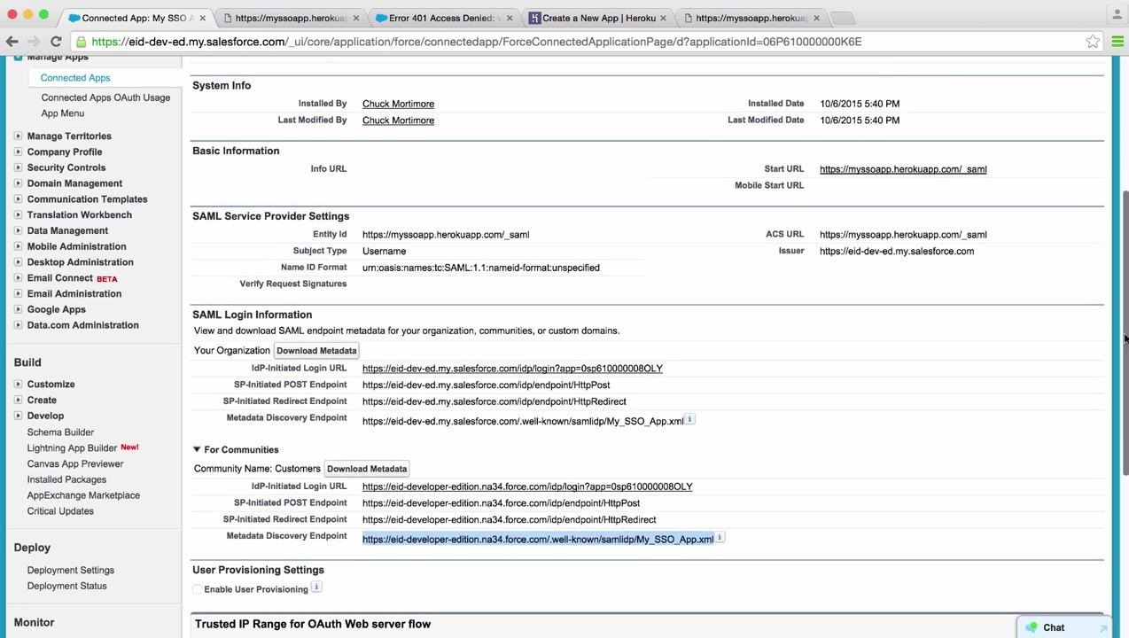Viewport: 1129px width, 638px height.
Task: Close the Connected App: My SSO tab
Action: 203,18
